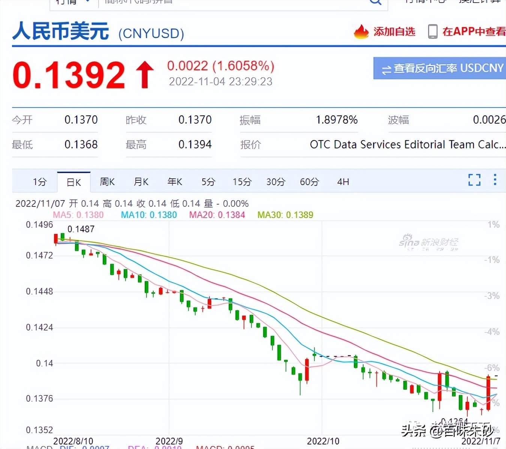The image size is (506, 449).
Task: Switch to the 5分 chart tab
Action: click(208, 182)
